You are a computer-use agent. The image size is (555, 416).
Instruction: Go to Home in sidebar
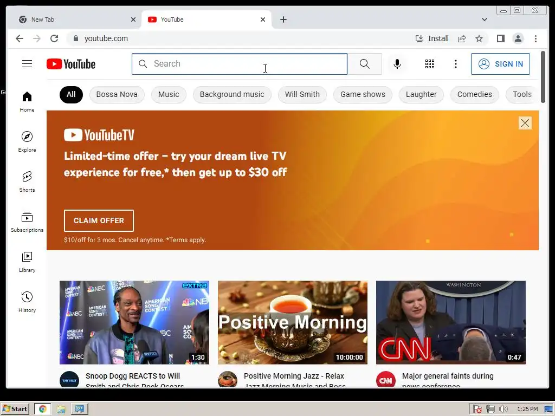pyautogui.click(x=27, y=102)
